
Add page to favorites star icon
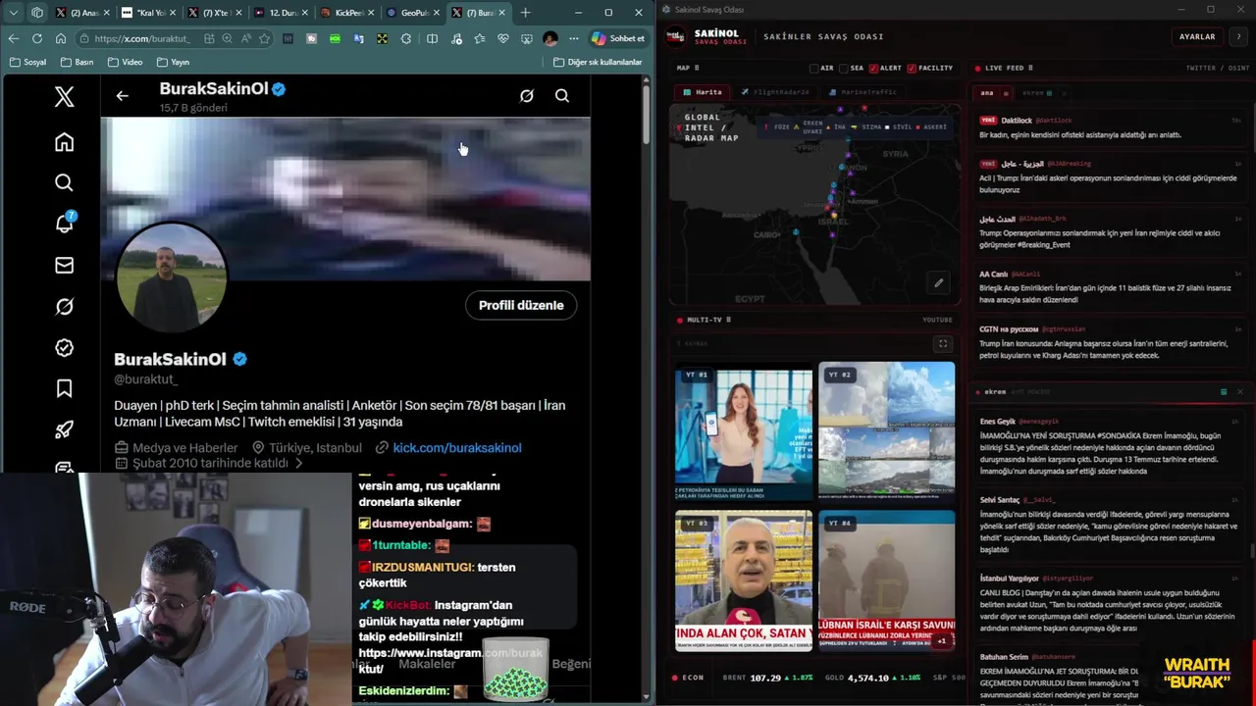pos(264,38)
